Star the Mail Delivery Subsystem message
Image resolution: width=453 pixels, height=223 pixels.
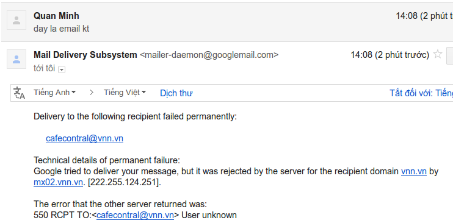(x=438, y=54)
